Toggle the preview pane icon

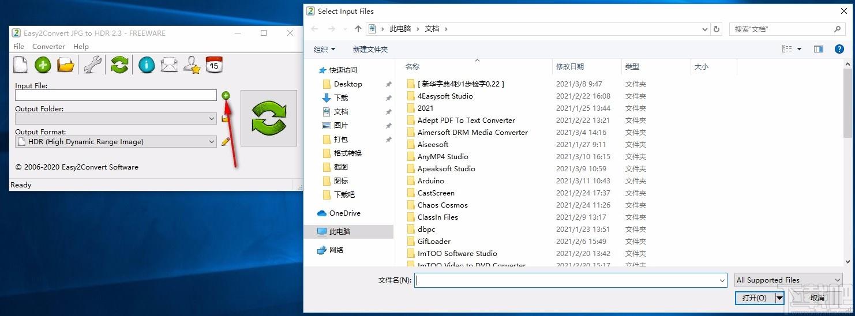tap(819, 50)
